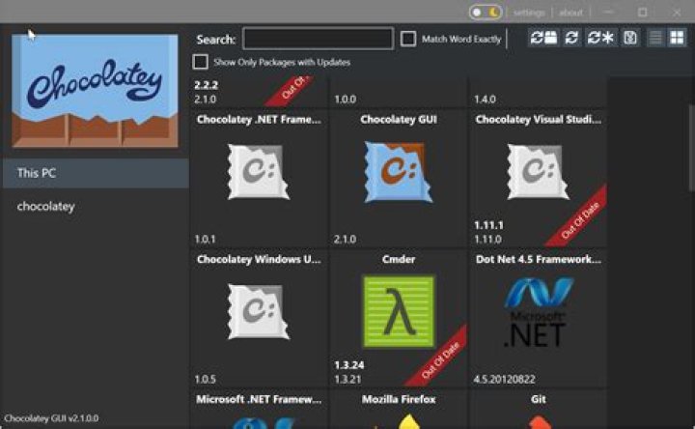Select Microsoft .NET Framew... package title
695x429 pixels.
(x=259, y=399)
